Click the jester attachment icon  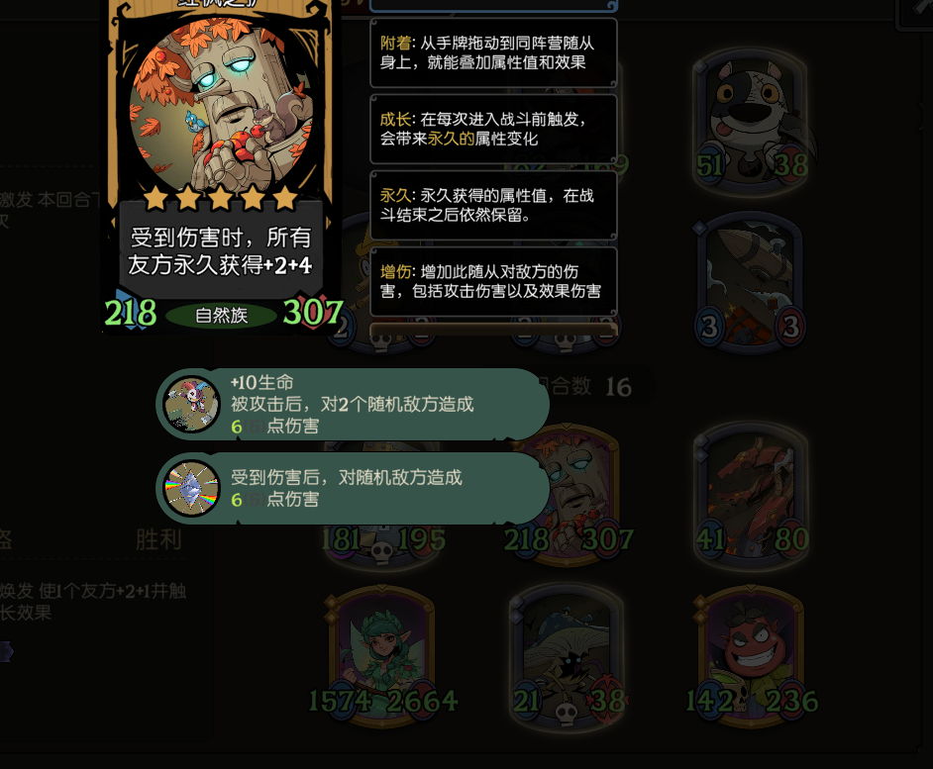pos(191,405)
